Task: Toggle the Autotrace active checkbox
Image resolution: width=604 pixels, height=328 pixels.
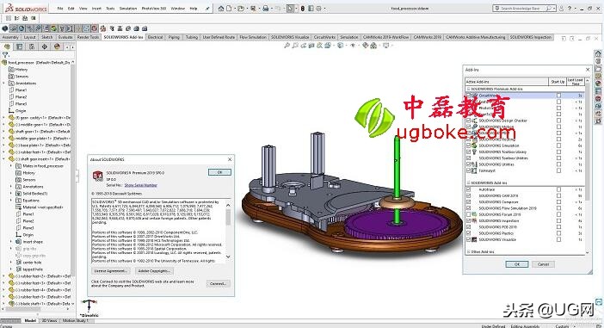Action: 469,189
